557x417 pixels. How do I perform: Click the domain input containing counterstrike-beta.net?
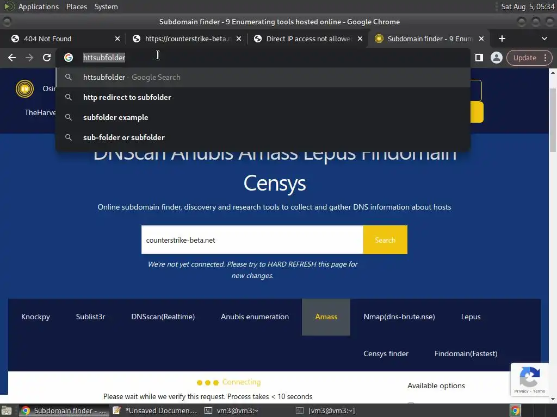pyautogui.click(x=252, y=239)
